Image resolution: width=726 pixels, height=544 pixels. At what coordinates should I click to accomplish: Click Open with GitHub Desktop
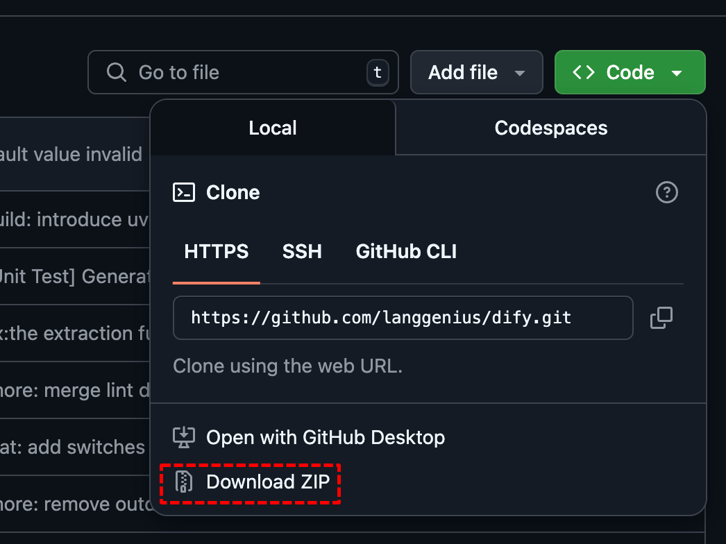[x=326, y=438]
